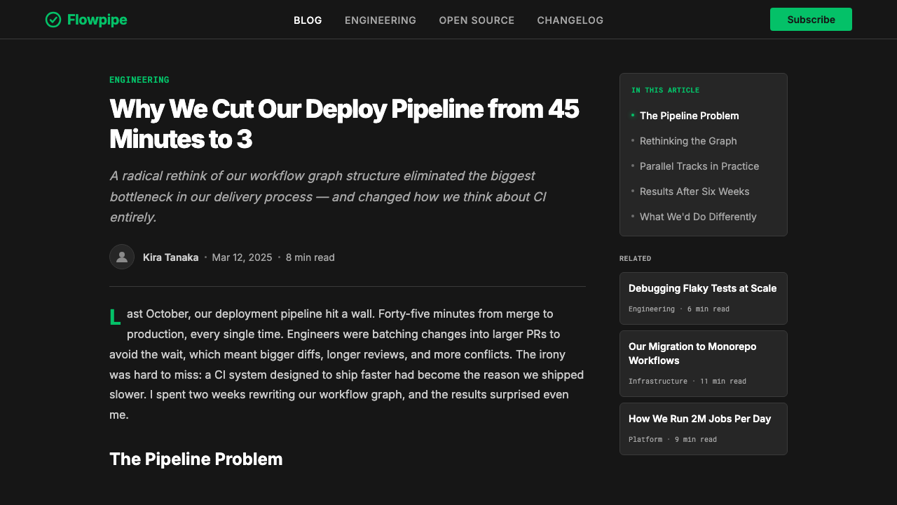This screenshot has height=505, width=897.
Task: Click Kira Tanaka's author avatar icon
Action: tap(122, 257)
